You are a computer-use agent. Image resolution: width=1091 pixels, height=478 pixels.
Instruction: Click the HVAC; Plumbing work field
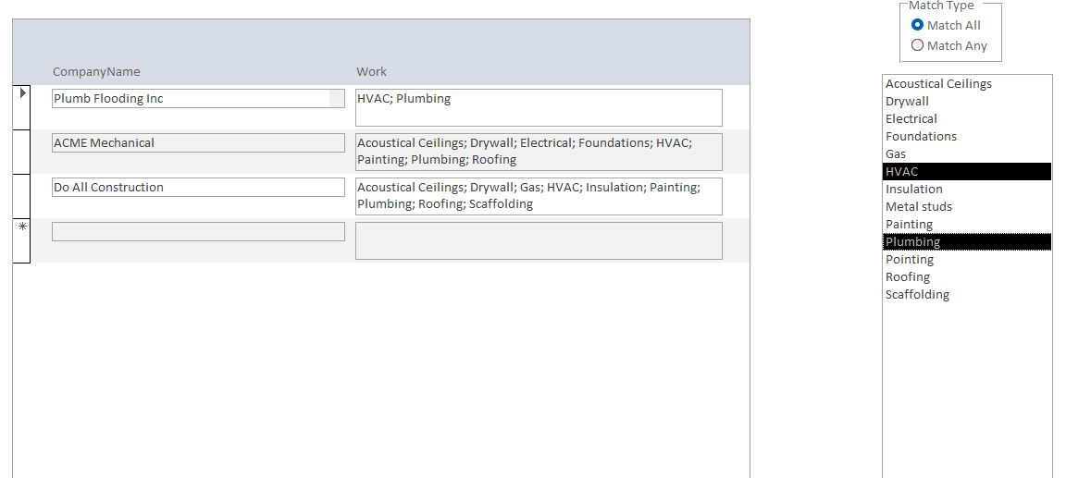click(539, 107)
